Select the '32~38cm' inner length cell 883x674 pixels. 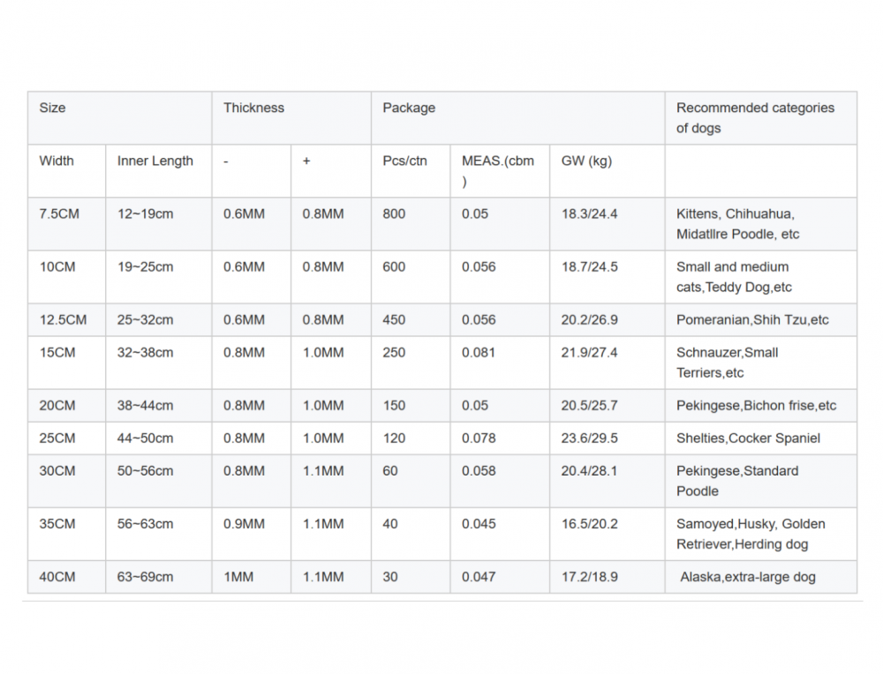click(x=159, y=363)
